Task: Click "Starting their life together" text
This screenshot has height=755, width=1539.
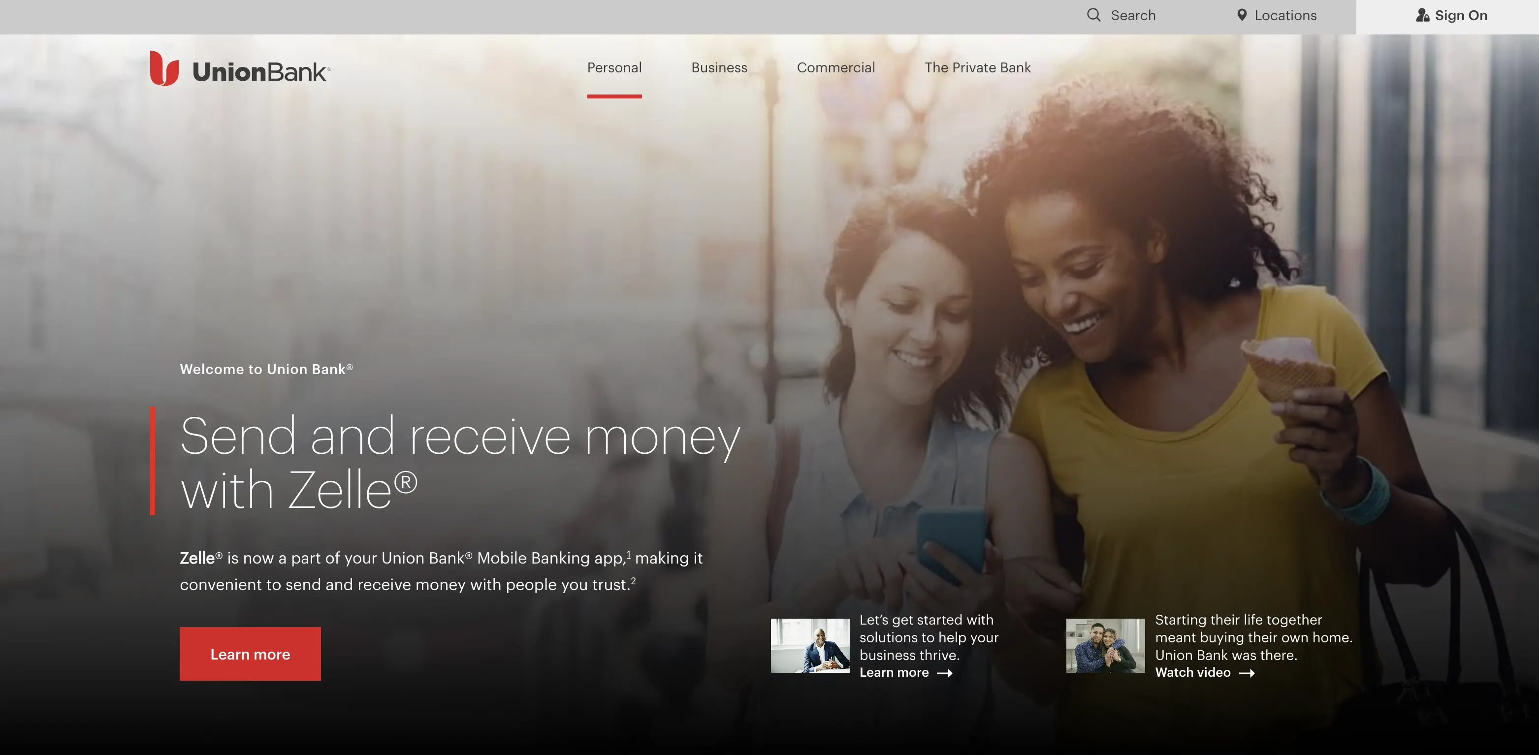Action: pos(1253,637)
